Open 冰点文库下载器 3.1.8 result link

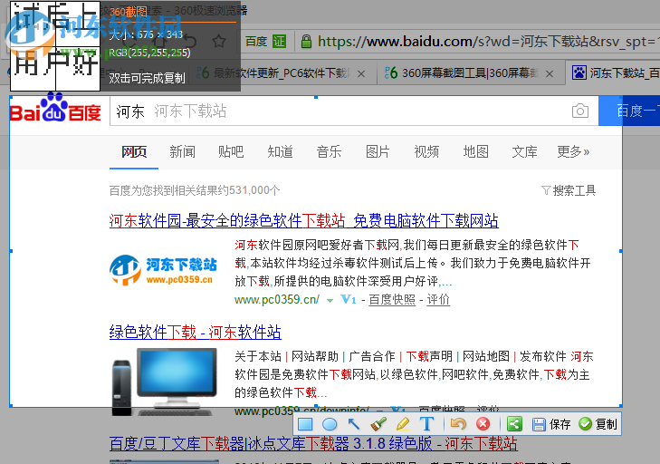click(313, 444)
